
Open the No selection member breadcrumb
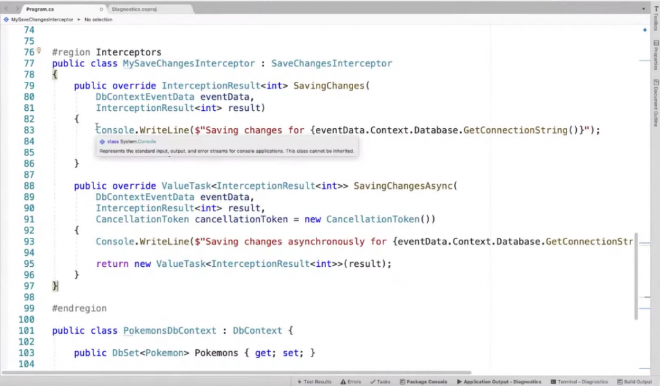(x=98, y=19)
